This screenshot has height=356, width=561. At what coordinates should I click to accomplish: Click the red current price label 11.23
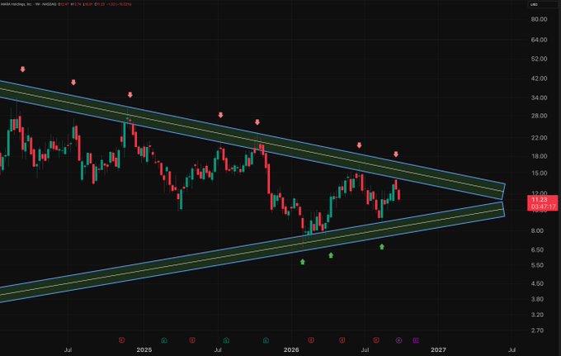tap(543, 203)
